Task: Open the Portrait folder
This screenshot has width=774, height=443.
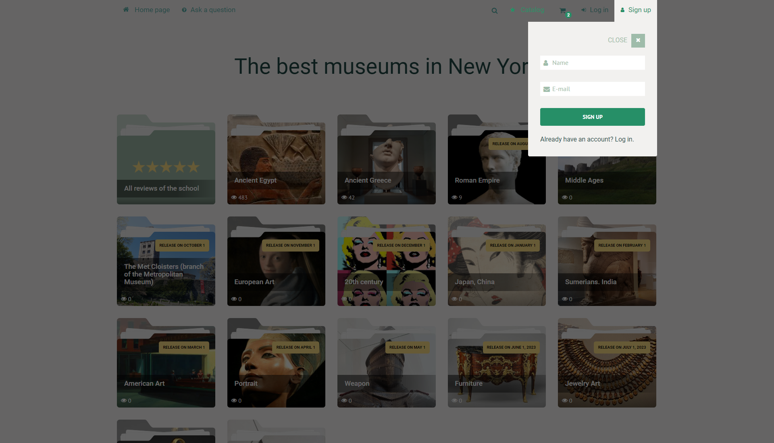Action: 276,363
